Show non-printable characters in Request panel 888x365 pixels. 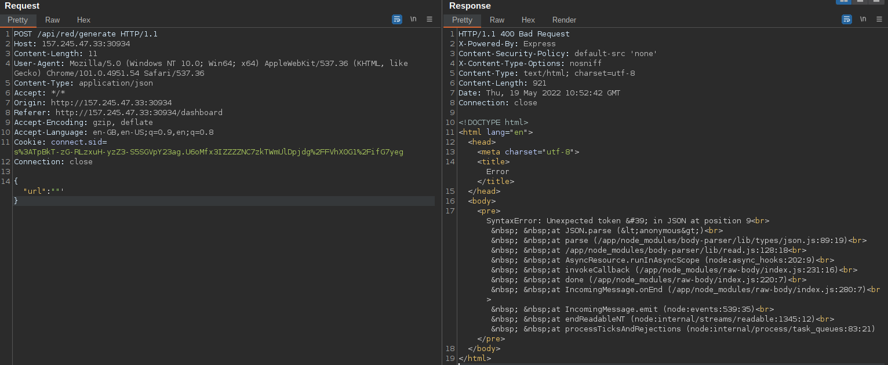click(413, 19)
